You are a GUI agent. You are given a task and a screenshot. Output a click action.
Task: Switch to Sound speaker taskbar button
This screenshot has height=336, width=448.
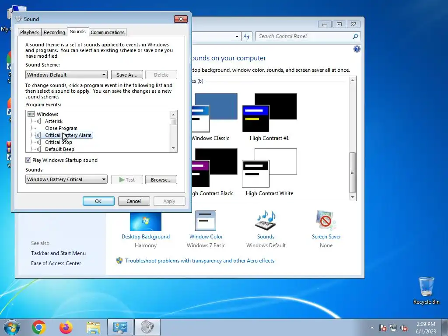[x=147, y=327]
